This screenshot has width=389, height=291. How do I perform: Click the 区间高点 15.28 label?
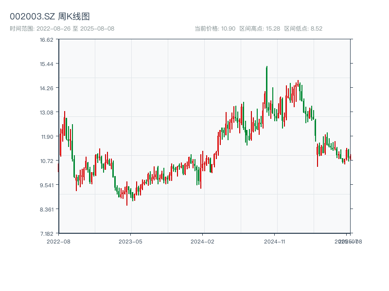click(x=260, y=29)
